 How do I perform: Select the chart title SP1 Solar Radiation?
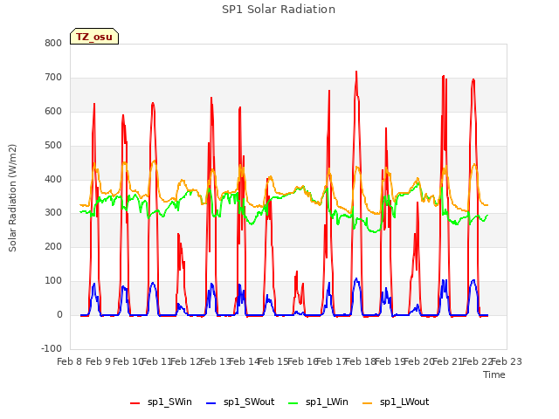point(279,10)
